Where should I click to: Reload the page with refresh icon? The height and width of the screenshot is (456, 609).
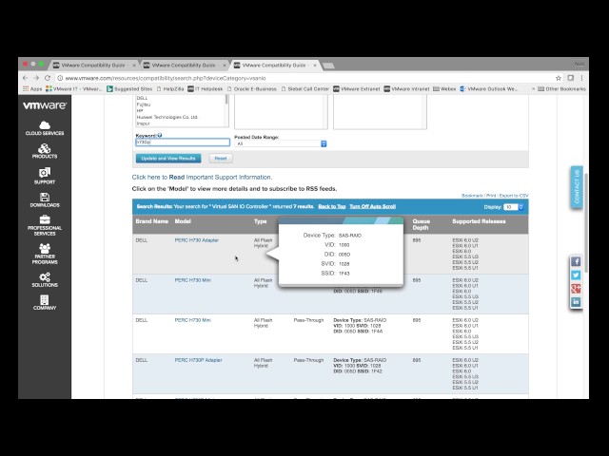(x=48, y=78)
